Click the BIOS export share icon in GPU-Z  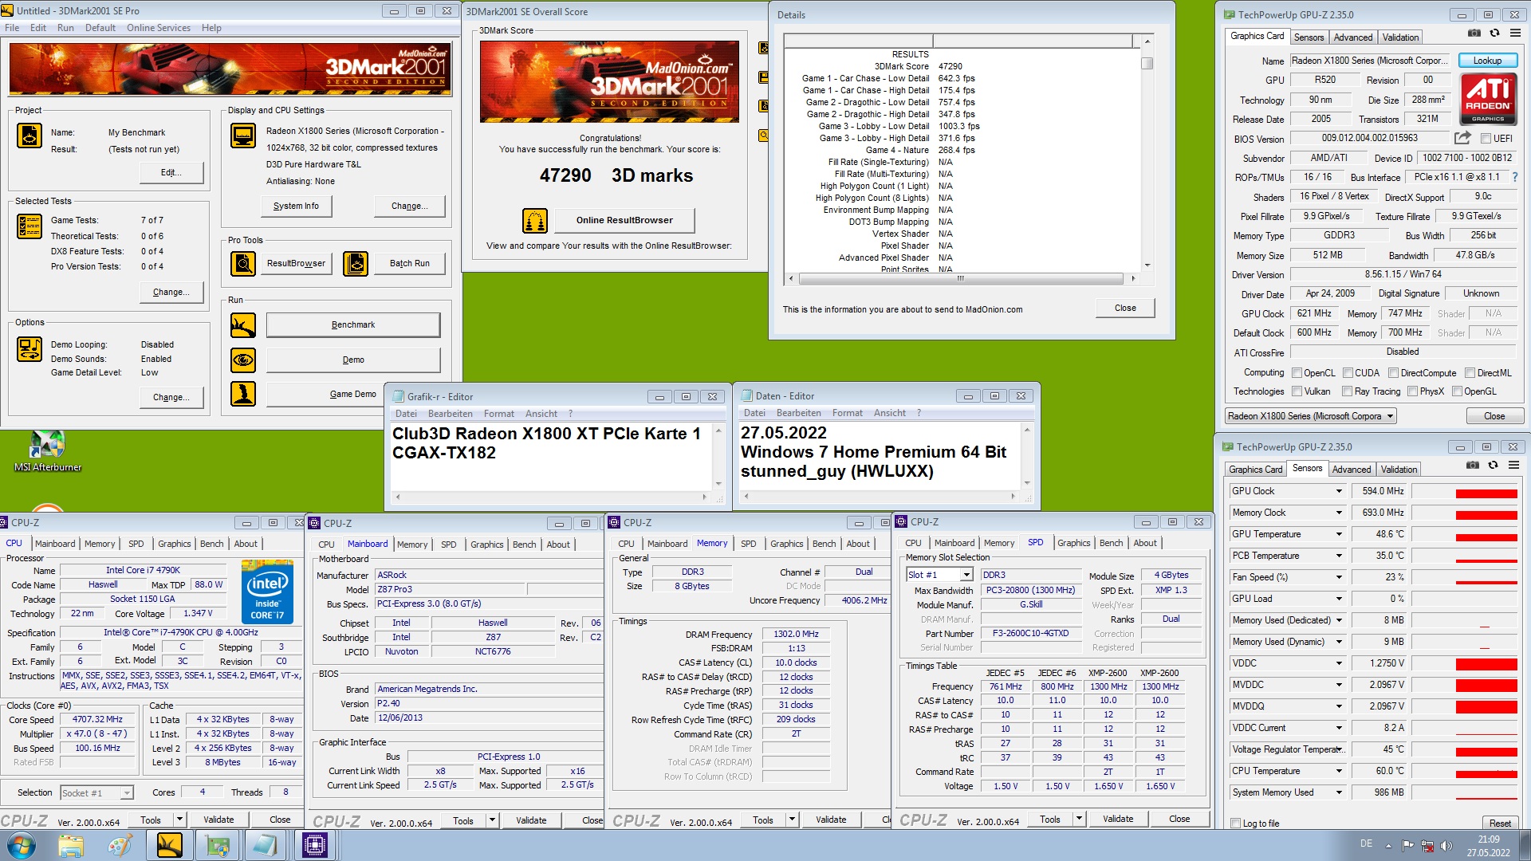click(x=1462, y=138)
